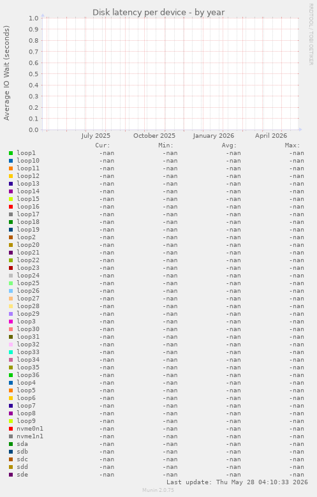Click the 'loop24' legend label
The image size is (317, 497).
(x=28, y=276)
